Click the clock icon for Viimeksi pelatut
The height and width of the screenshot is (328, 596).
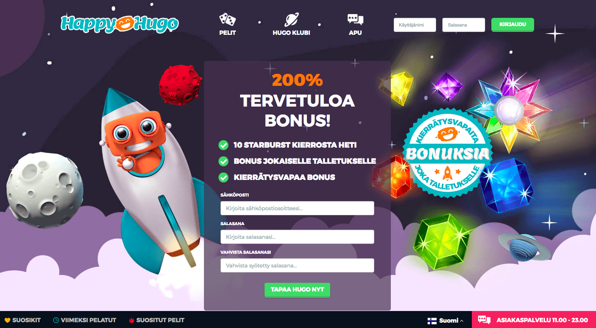56,320
